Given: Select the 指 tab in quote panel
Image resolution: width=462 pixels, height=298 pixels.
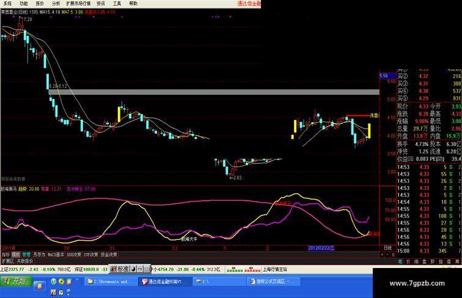Looking at the screenshot, I should pyautogui.click(x=441, y=261).
